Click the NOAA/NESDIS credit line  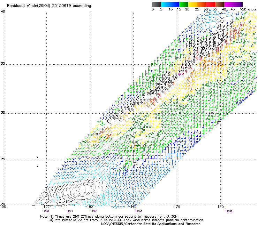pos(151,224)
